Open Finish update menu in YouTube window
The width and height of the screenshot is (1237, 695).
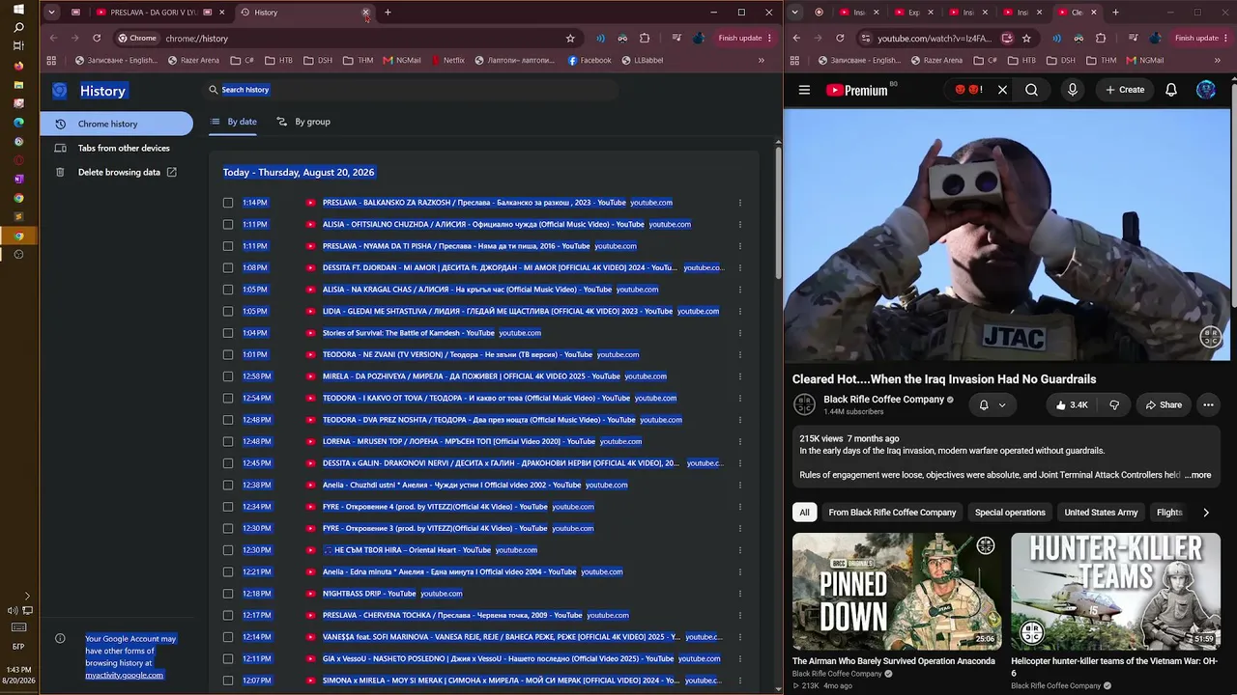tap(1201, 39)
